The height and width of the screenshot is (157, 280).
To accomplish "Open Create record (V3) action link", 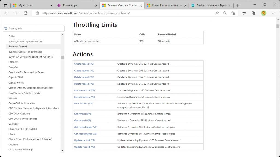I will pos(84,70).
